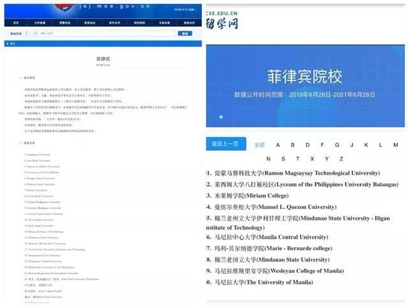Select the 全部 filter tab
This screenshot has width=408, height=306.
pos(259,145)
